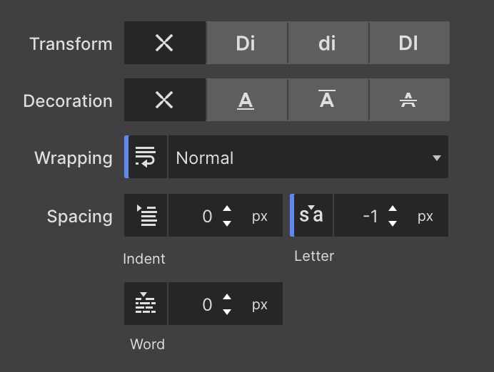
Task: Increase Letter spacing with up arrow
Action: click(x=393, y=209)
